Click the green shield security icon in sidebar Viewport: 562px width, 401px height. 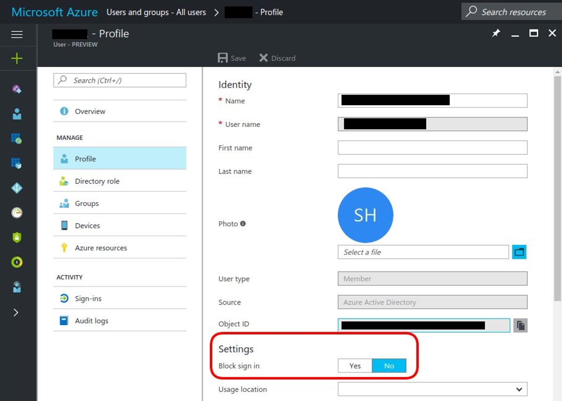click(17, 237)
